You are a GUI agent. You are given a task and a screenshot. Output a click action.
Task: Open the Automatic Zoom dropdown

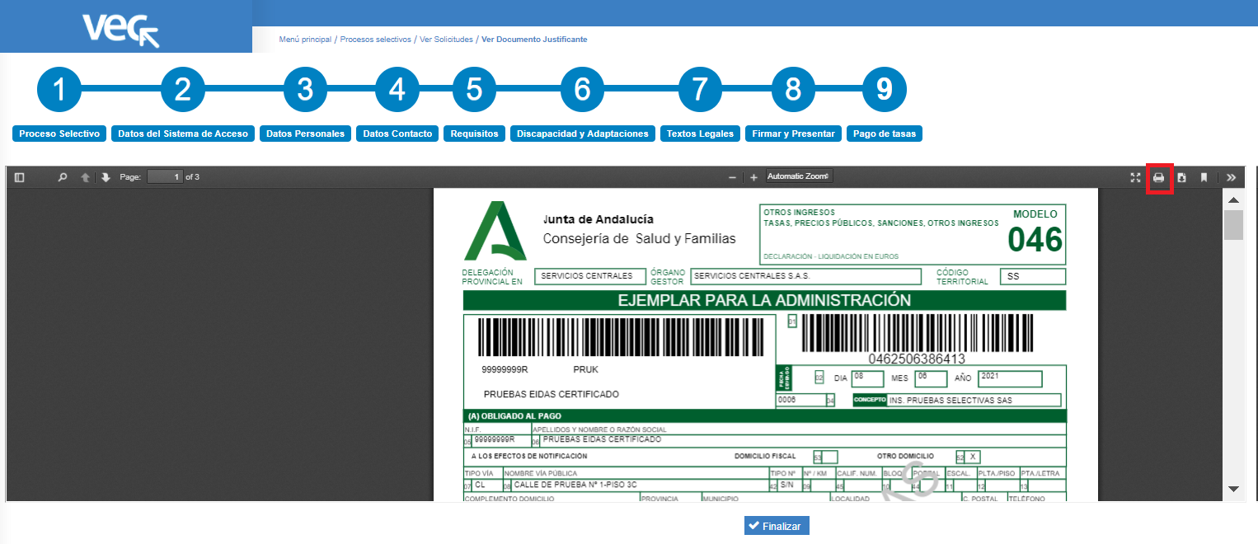click(x=799, y=176)
